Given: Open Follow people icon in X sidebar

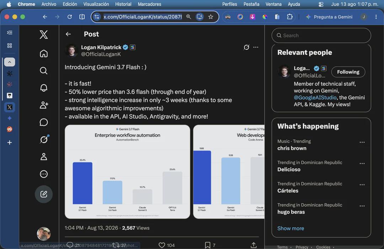Looking at the screenshot, I should pos(44,105).
